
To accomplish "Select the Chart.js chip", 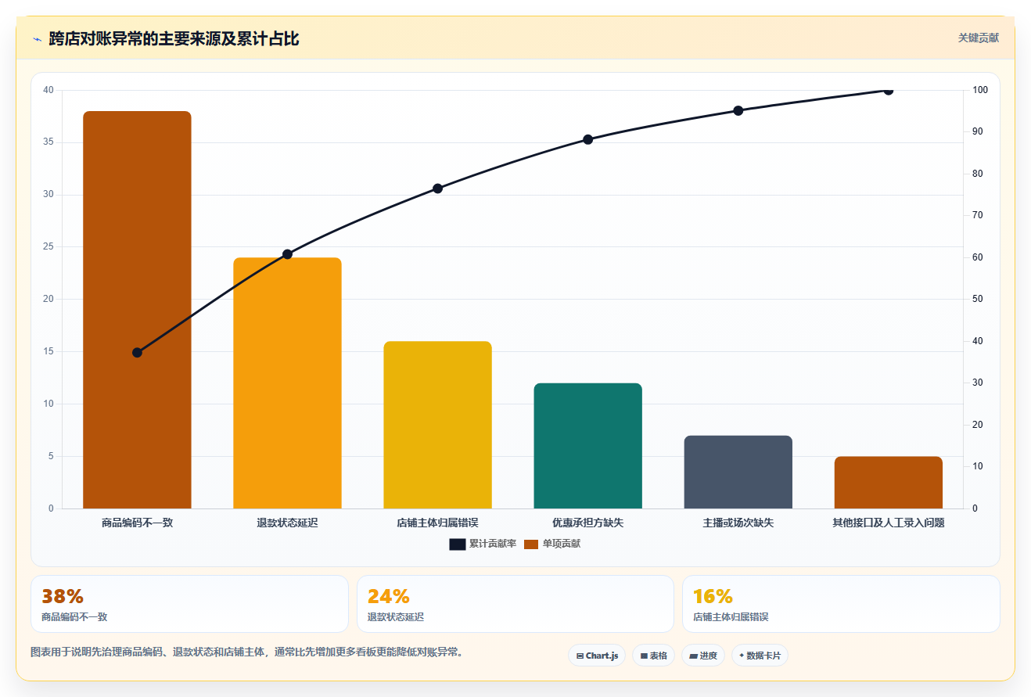I will click(x=597, y=656).
